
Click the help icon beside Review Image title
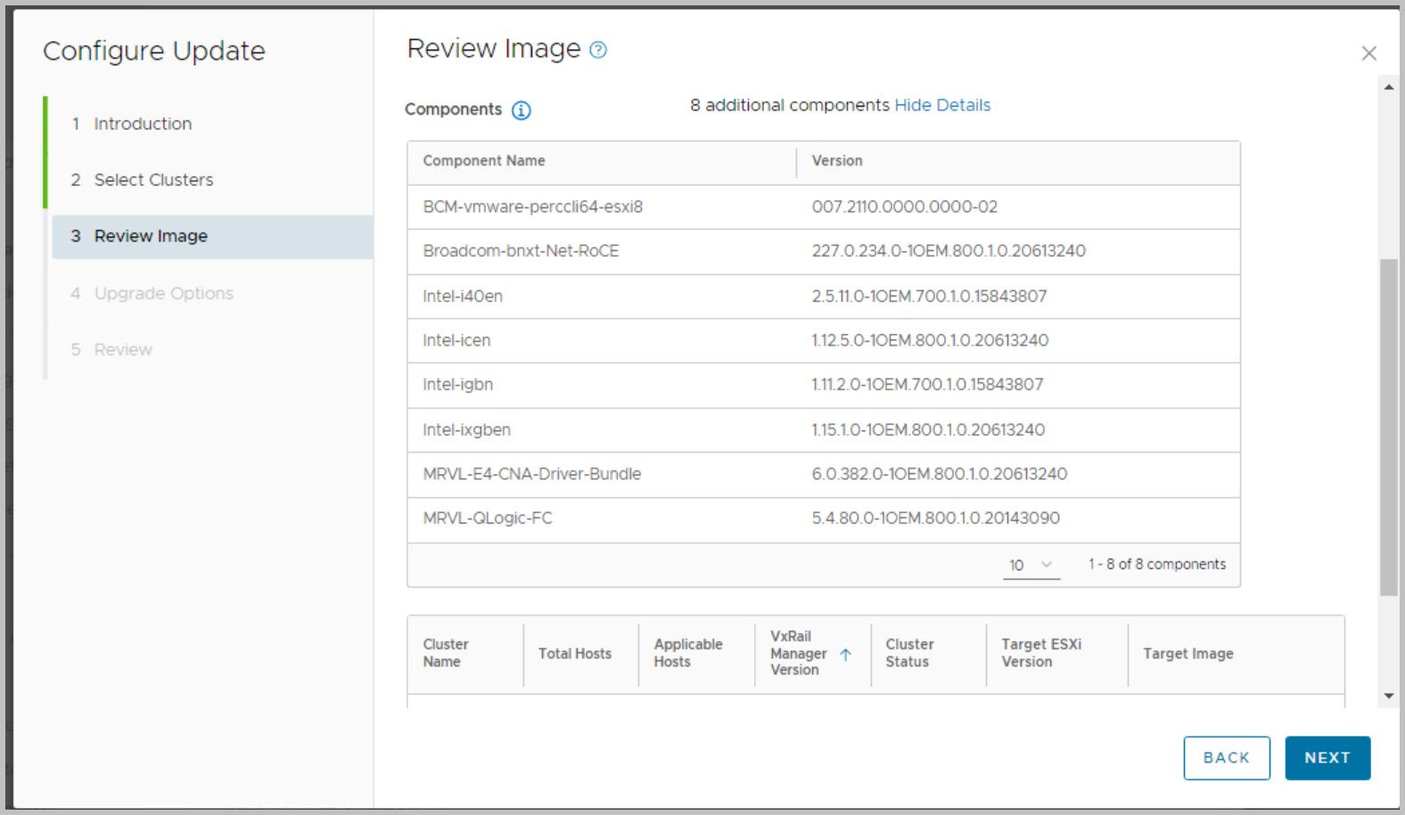click(598, 50)
